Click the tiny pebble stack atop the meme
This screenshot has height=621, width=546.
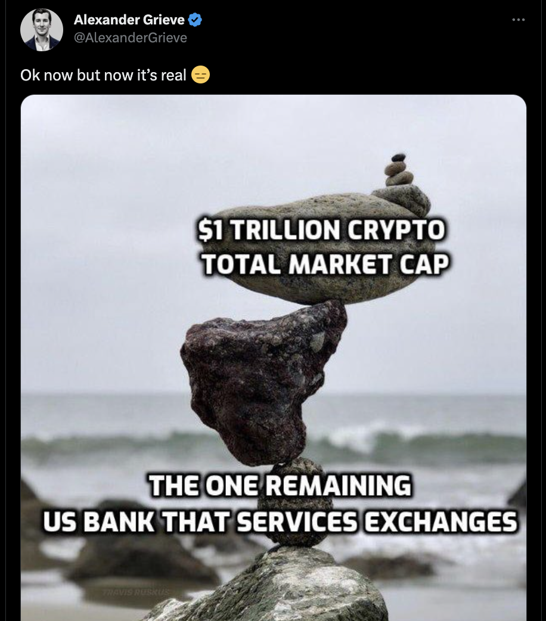(x=399, y=169)
